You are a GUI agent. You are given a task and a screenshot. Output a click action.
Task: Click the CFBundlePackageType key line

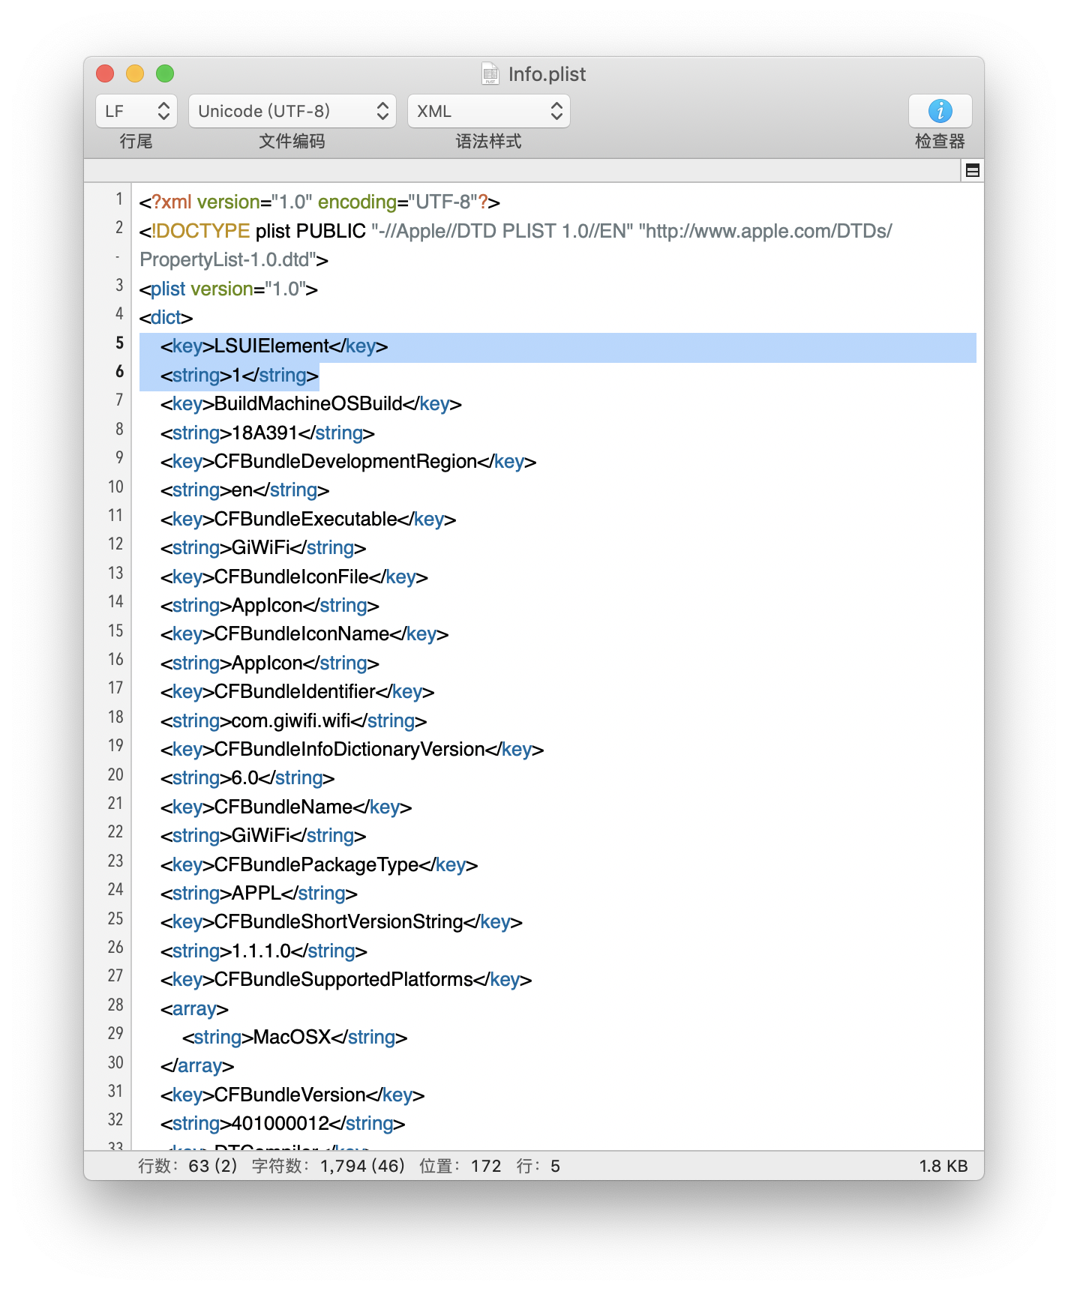click(x=319, y=865)
